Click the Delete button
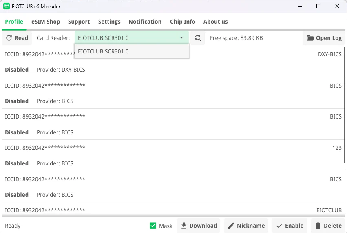 (328, 226)
